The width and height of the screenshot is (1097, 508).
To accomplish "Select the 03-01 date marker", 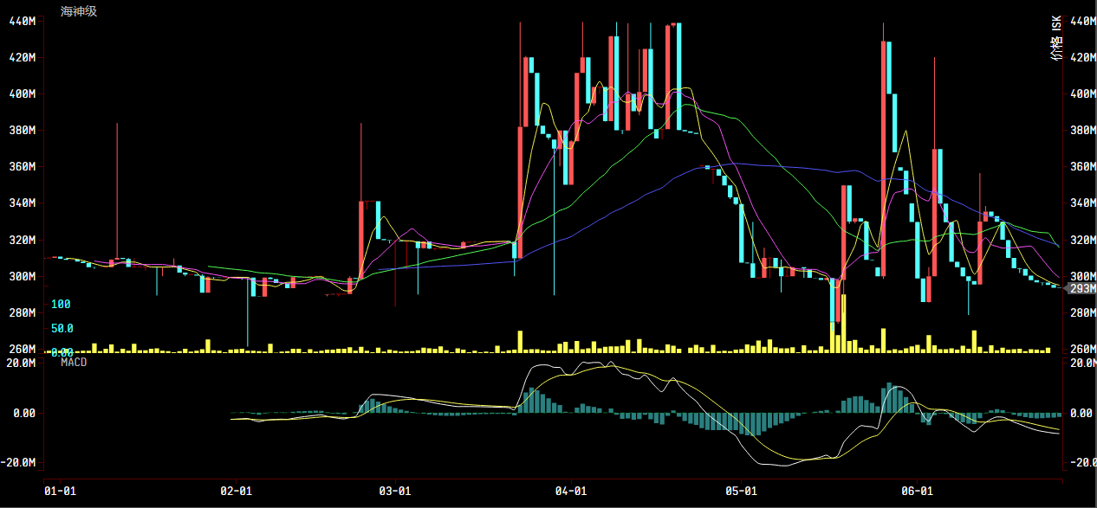I will click(x=395, y=491).
